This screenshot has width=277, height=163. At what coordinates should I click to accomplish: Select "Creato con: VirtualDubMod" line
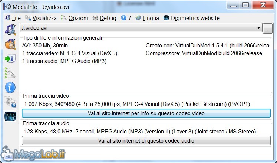pos(207,46)
